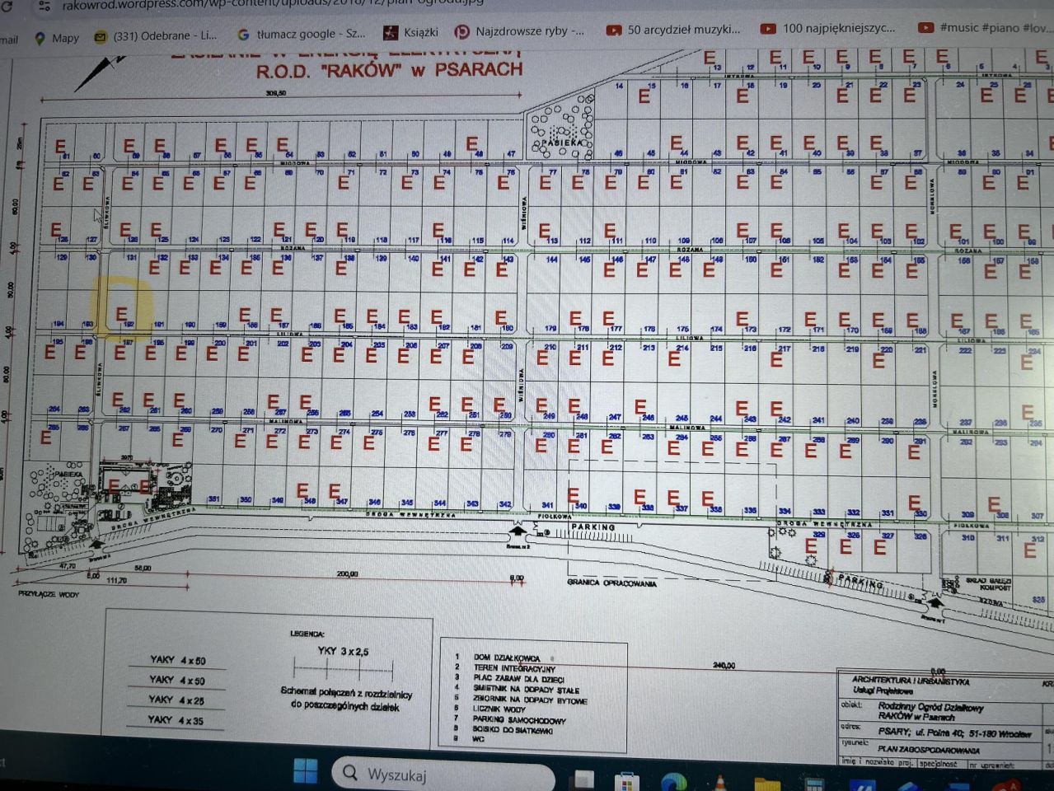Open the #music #piano YouTube bookmark
1054x791 pixels.
[x=986, y=27]
